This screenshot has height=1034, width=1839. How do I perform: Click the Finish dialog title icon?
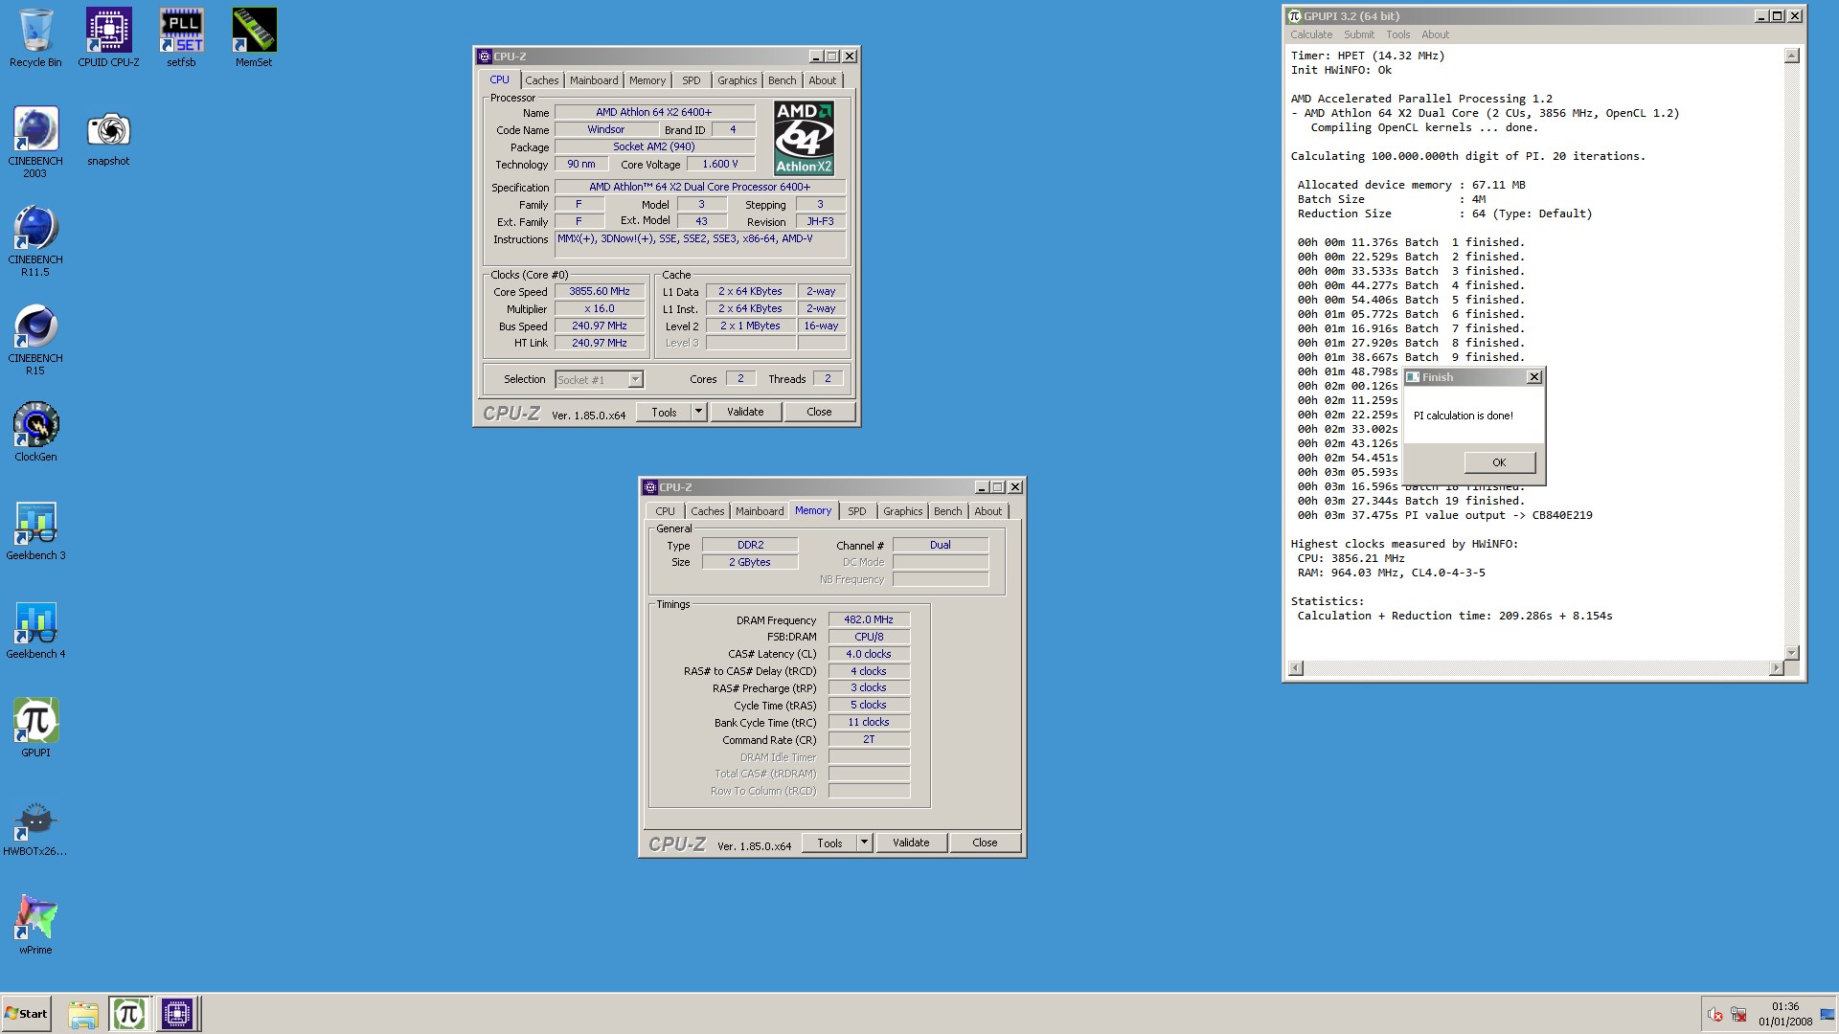[1413, 377]
